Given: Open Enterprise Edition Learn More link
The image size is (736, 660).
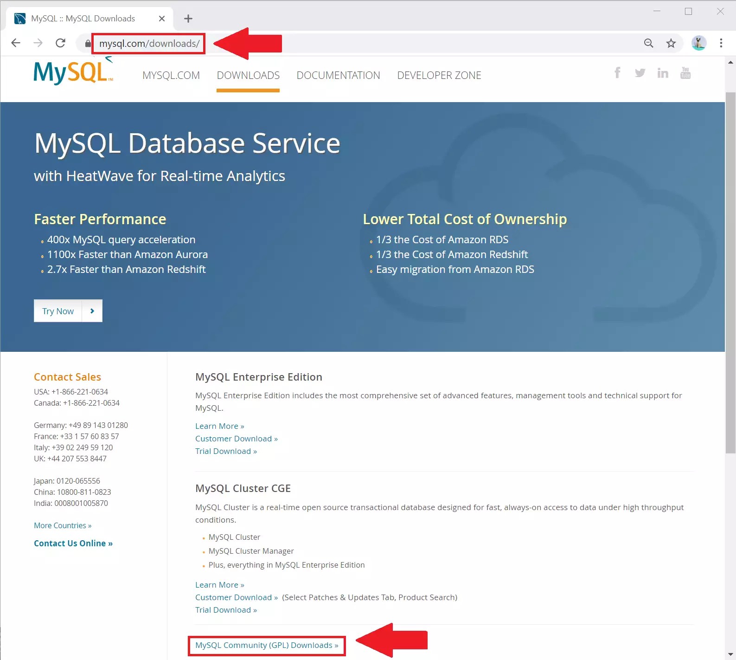Looking at the screenshot, I should coord(220,426).
